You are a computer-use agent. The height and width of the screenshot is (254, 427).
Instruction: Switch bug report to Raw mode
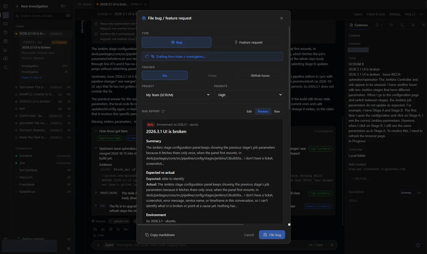tap(277, 111)
